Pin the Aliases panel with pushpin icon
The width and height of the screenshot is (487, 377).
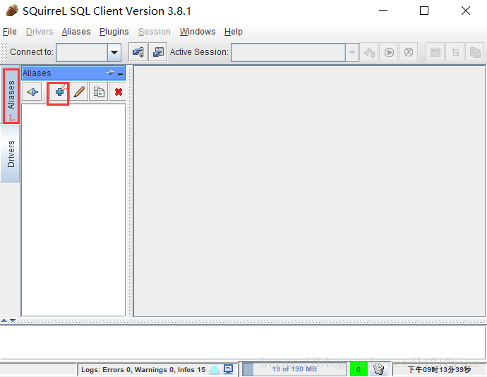click(x=110, y=73)
